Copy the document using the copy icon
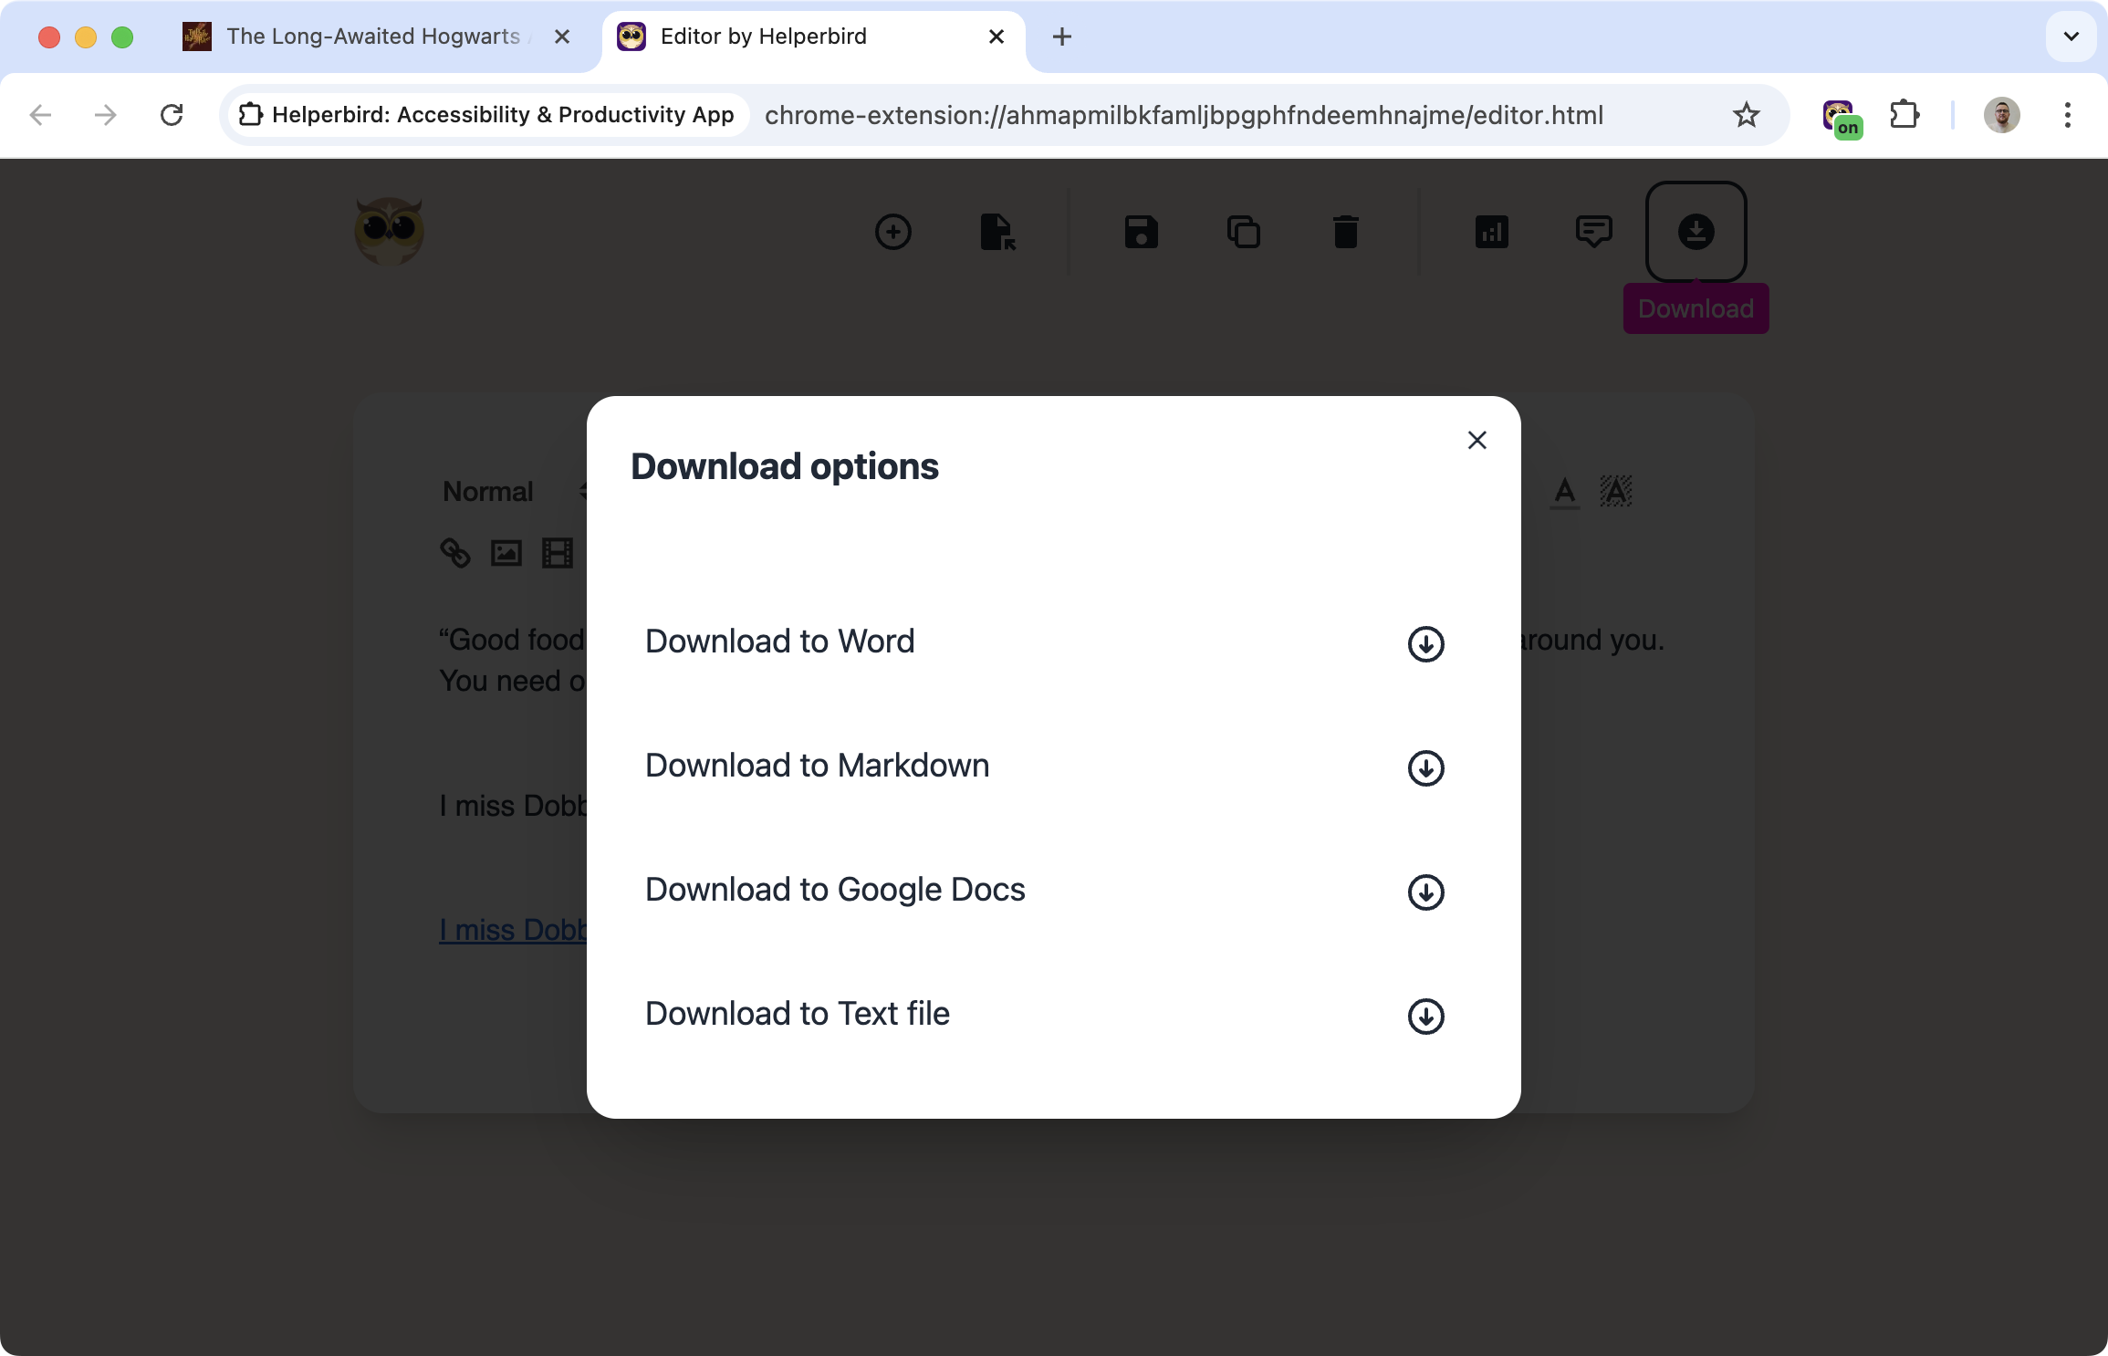 coord(1243,232)
